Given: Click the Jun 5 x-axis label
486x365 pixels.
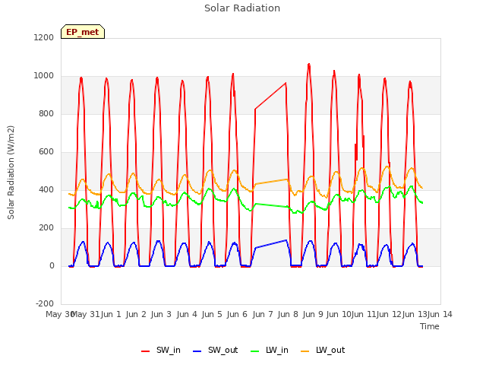Looking at the screenshot, I should click(212, 314).
